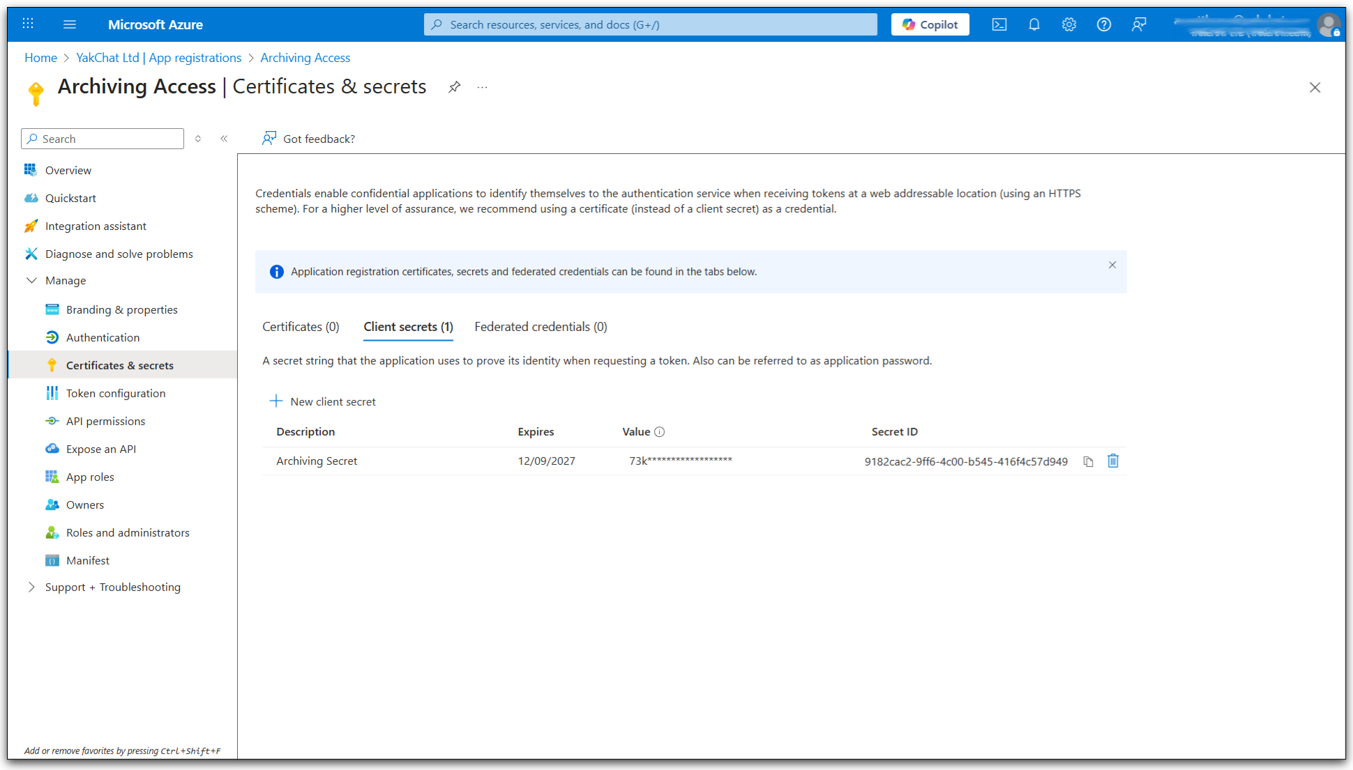Pin this blade with pin icon

coord(455,87)
